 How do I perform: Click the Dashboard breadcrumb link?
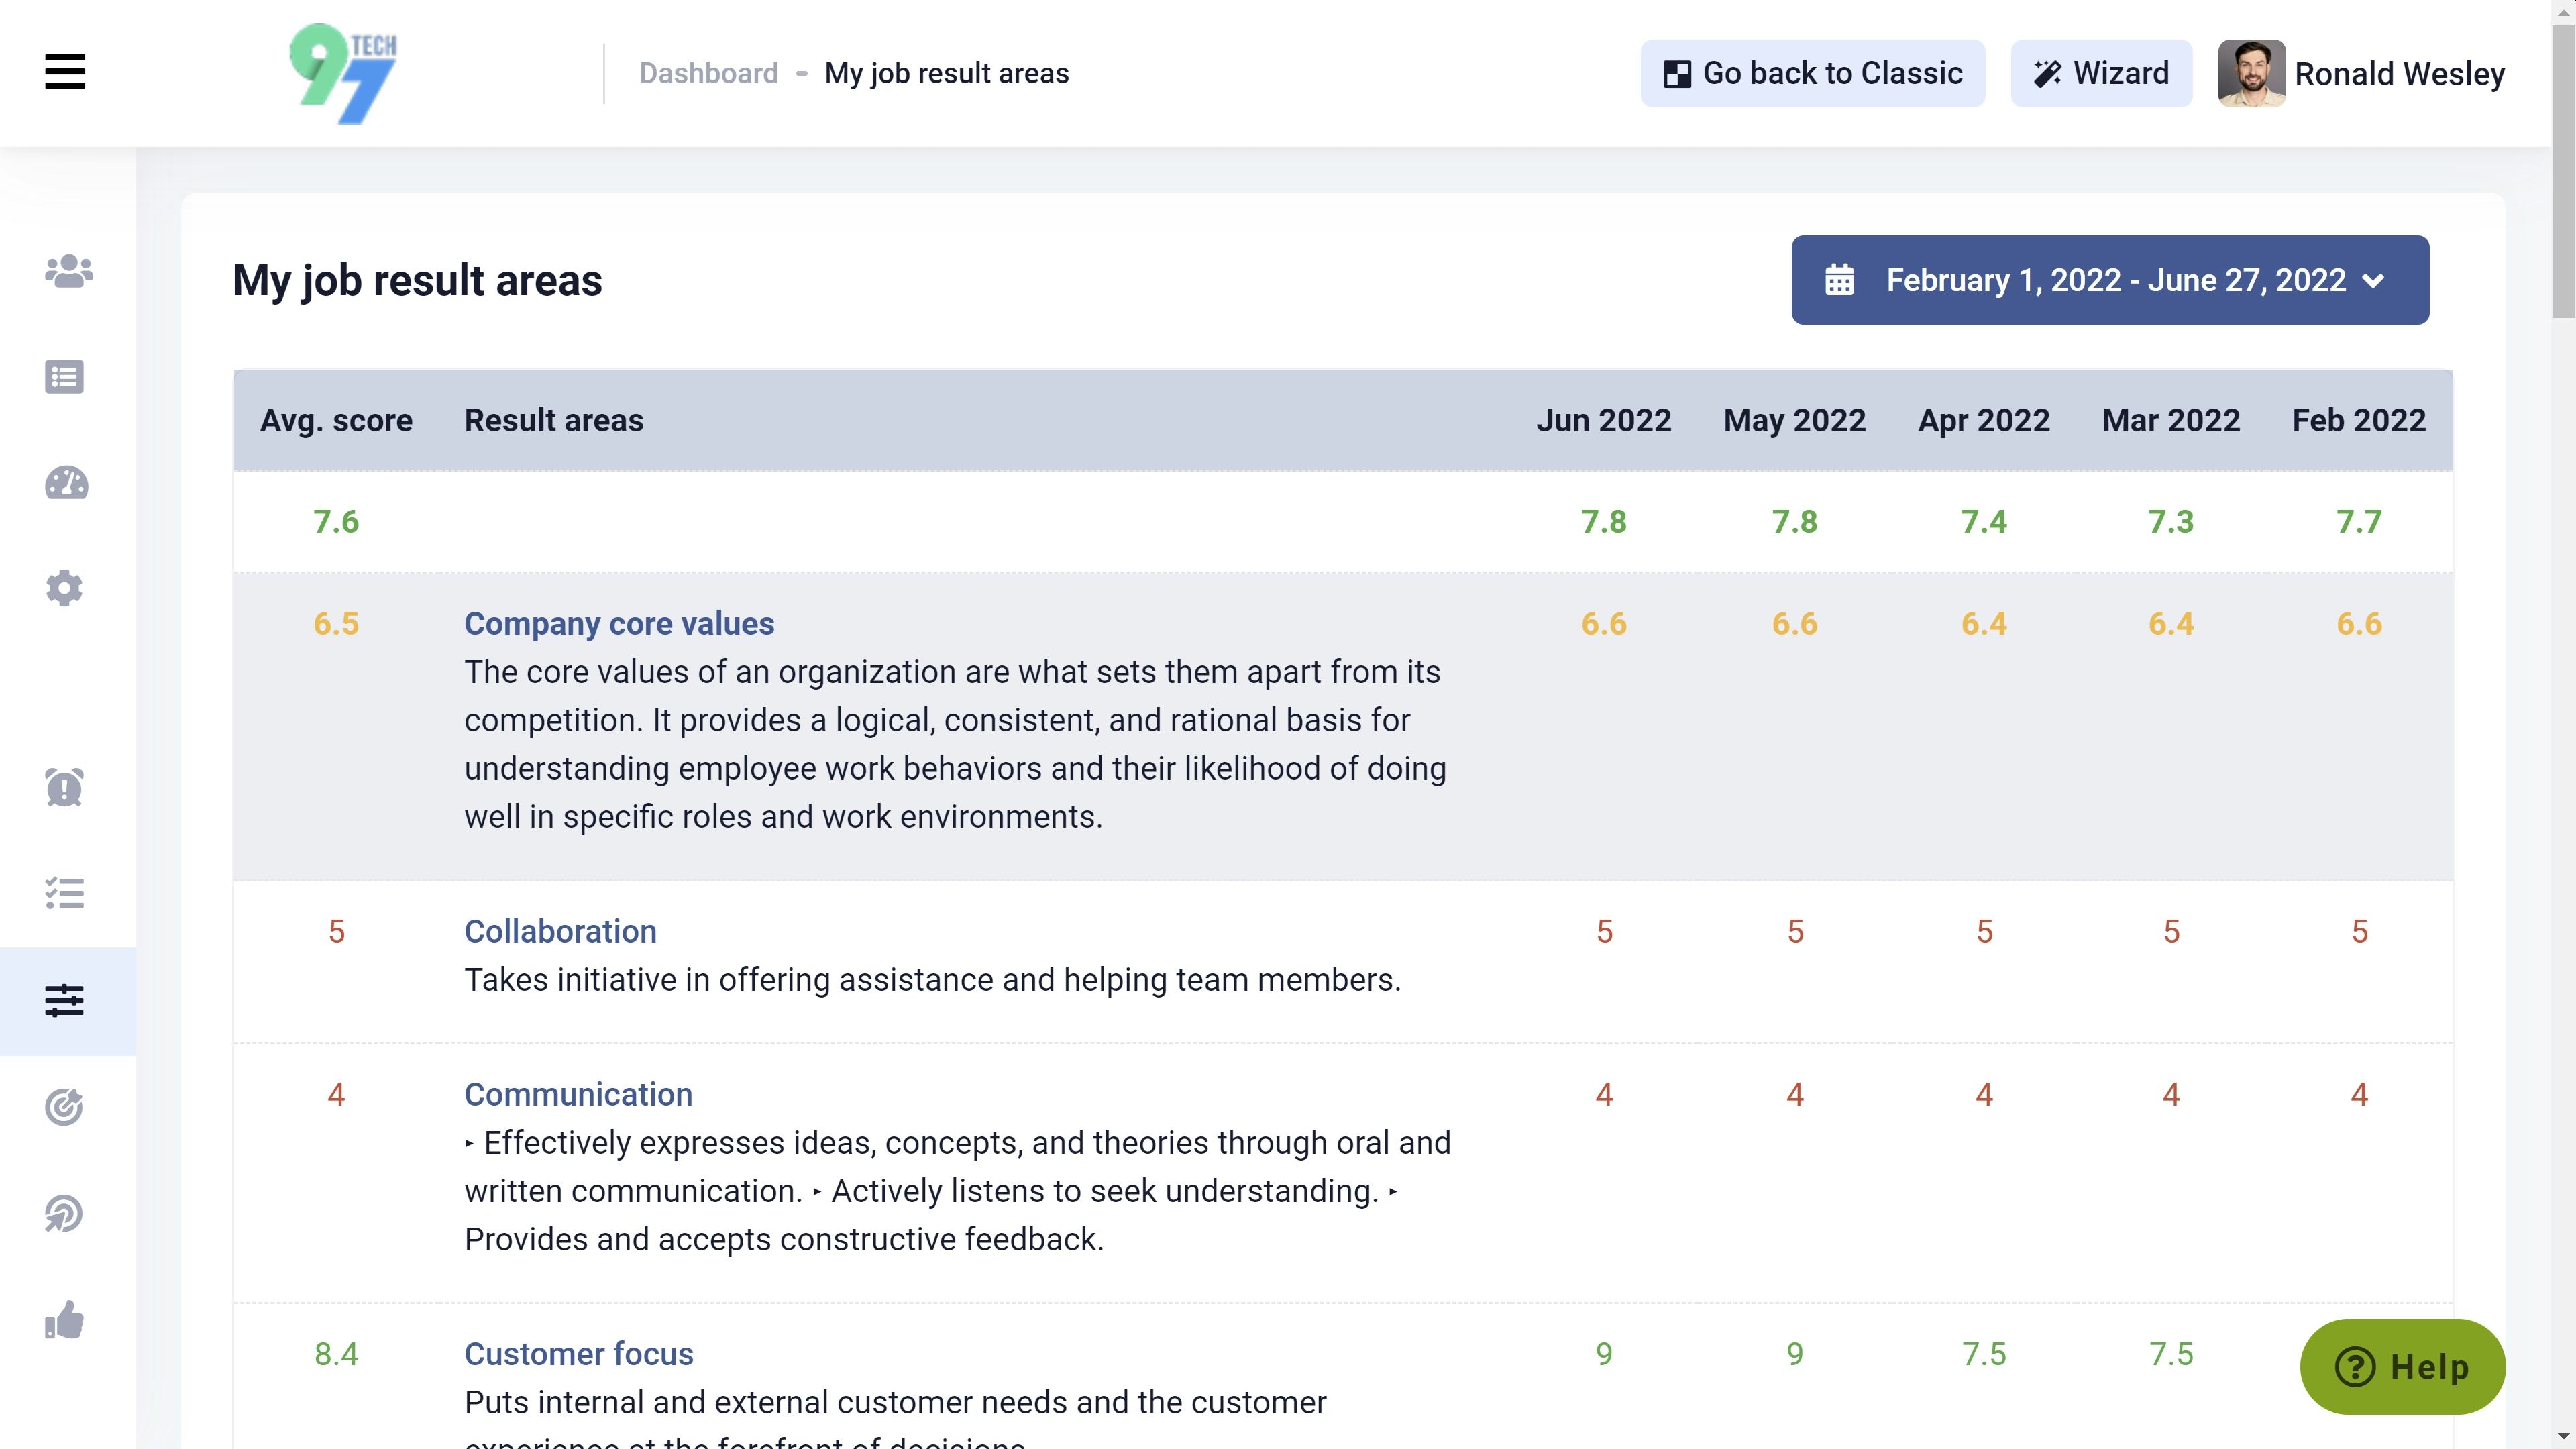point(708,73)
